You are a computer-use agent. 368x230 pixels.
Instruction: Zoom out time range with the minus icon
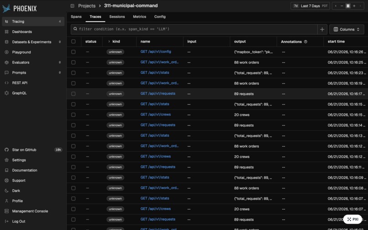click(342, 6)
